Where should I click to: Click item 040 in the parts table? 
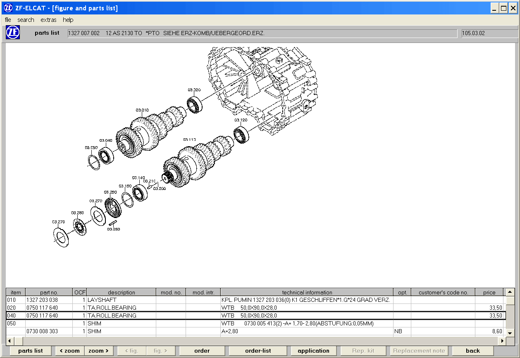pos(16,315)
